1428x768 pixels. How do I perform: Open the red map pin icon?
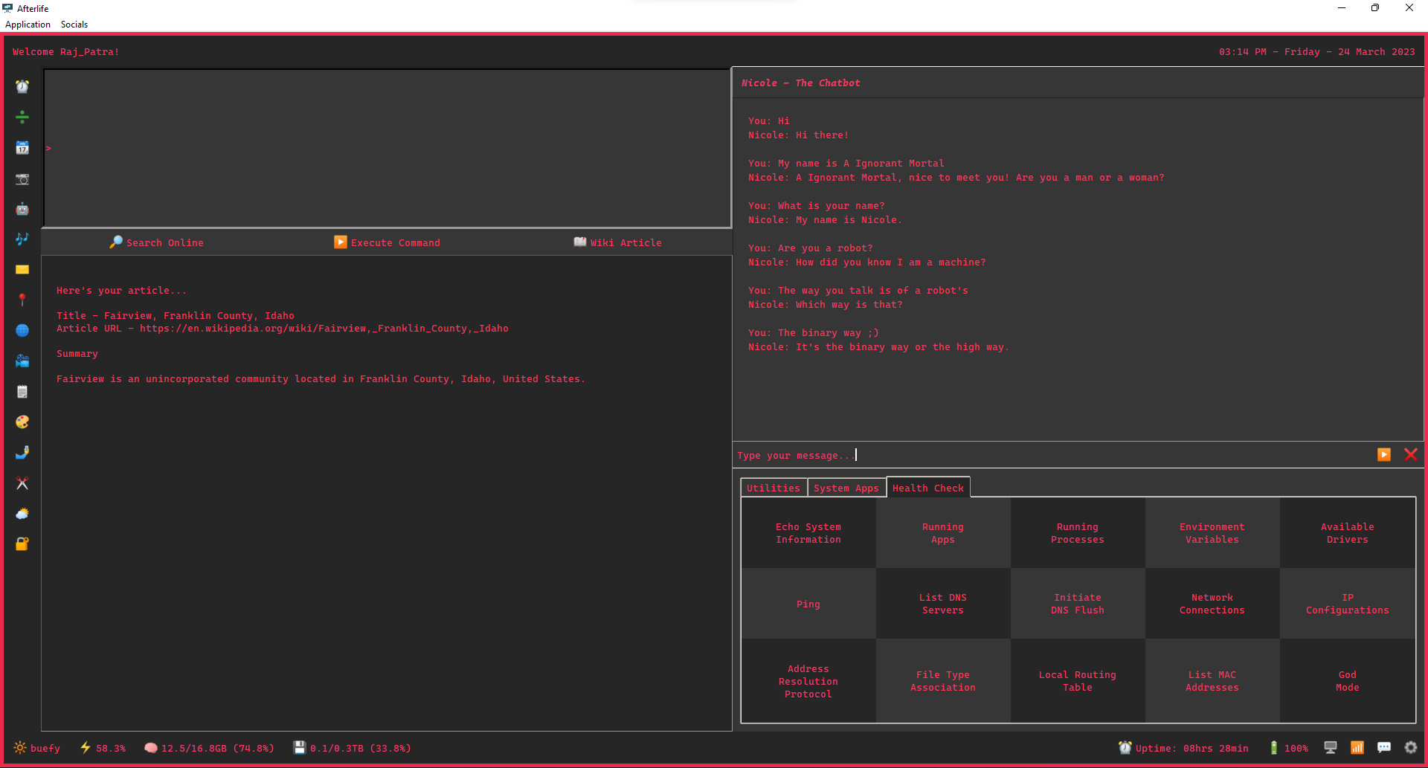(22, 300)
